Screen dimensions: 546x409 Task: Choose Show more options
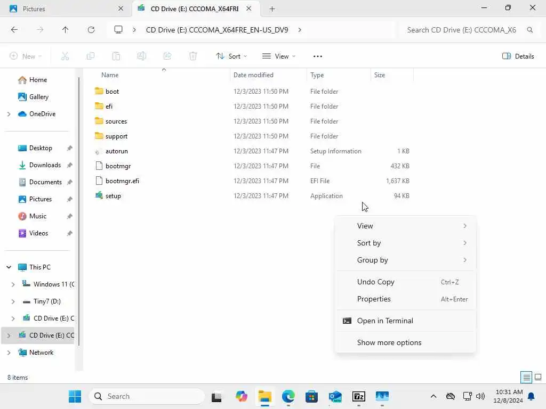[405, 342]
